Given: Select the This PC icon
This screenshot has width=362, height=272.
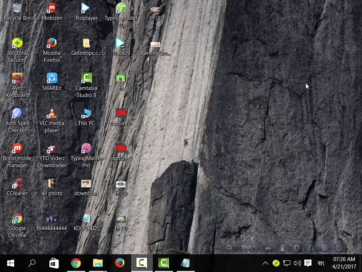Looking at the screenshot, I should (x=86, y=117).
